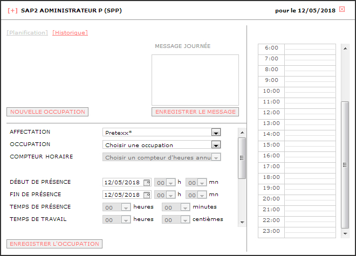Open the Compteur Horaire dropdown
356x256 pixels.
tap(162, 157)
